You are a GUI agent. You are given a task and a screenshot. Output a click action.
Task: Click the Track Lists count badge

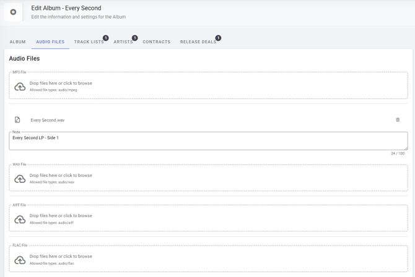pos(106,38)
